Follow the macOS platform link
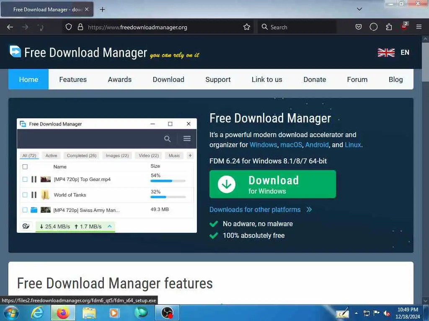This screenshot has width=429, height=321. pos(291,145)
